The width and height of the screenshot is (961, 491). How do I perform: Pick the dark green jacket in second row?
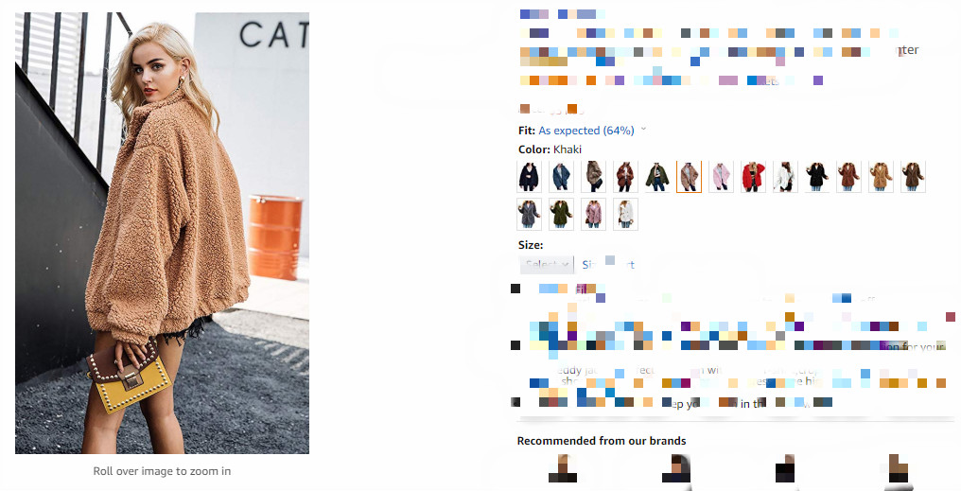pyautogui.click(x=562, y=214)
